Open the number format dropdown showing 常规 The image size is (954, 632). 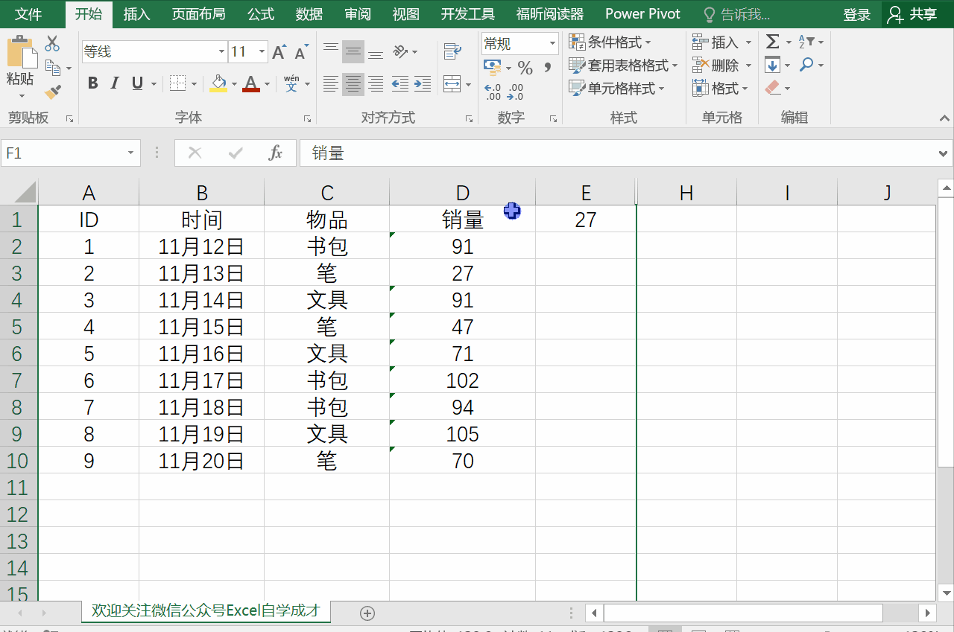(552, 44)
